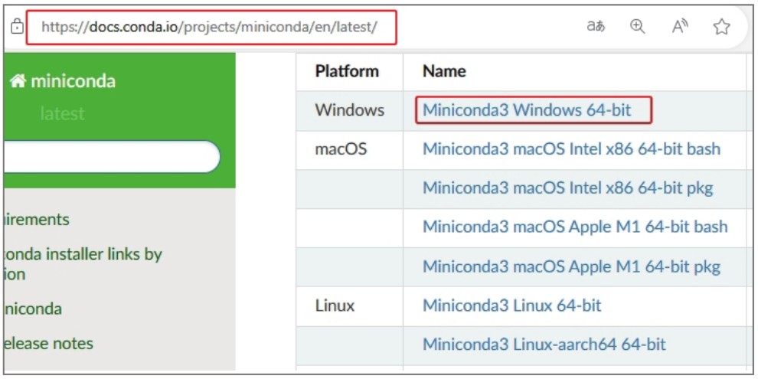758x379 pixels.
Task: Click the site lock icon in address bar
Action: (16, 27)
